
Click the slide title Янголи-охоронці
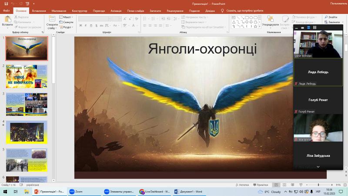tap(202, 48)
